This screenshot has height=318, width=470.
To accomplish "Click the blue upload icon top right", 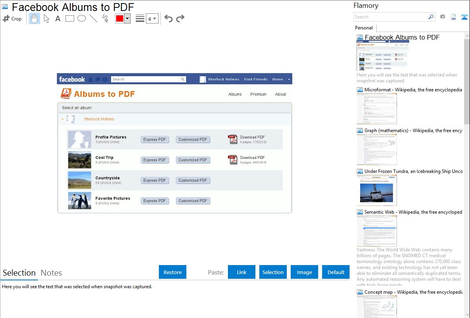I will coord(464,17).
